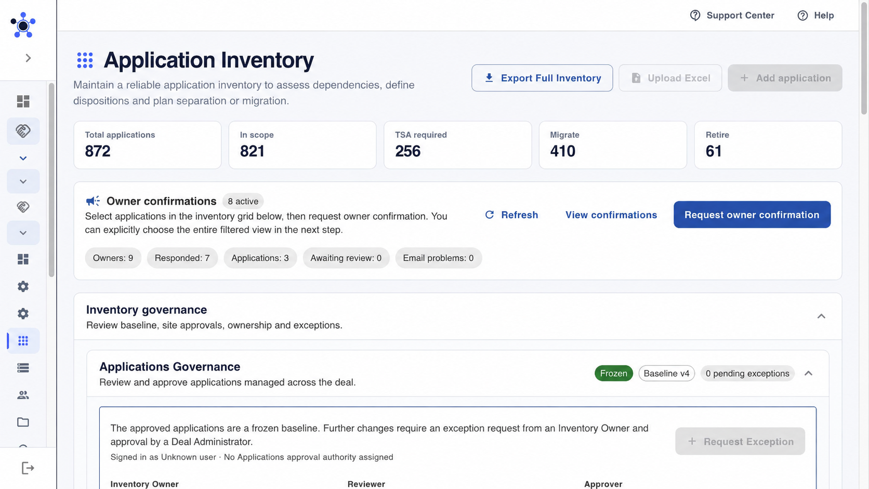Click the Upload Excel button
The image size is (869, 489).
[x=670, y=78]
